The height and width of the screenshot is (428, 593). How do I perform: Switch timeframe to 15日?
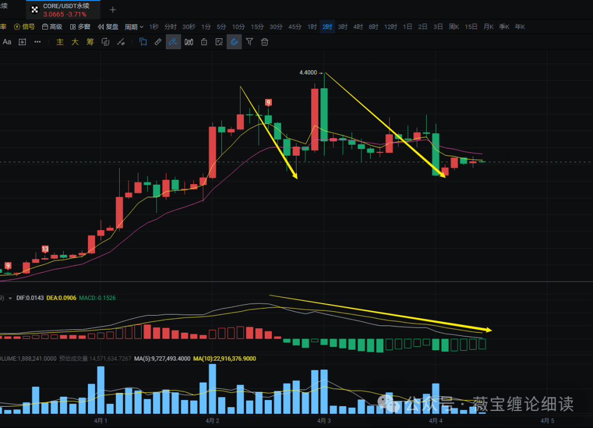coord(471,27)
